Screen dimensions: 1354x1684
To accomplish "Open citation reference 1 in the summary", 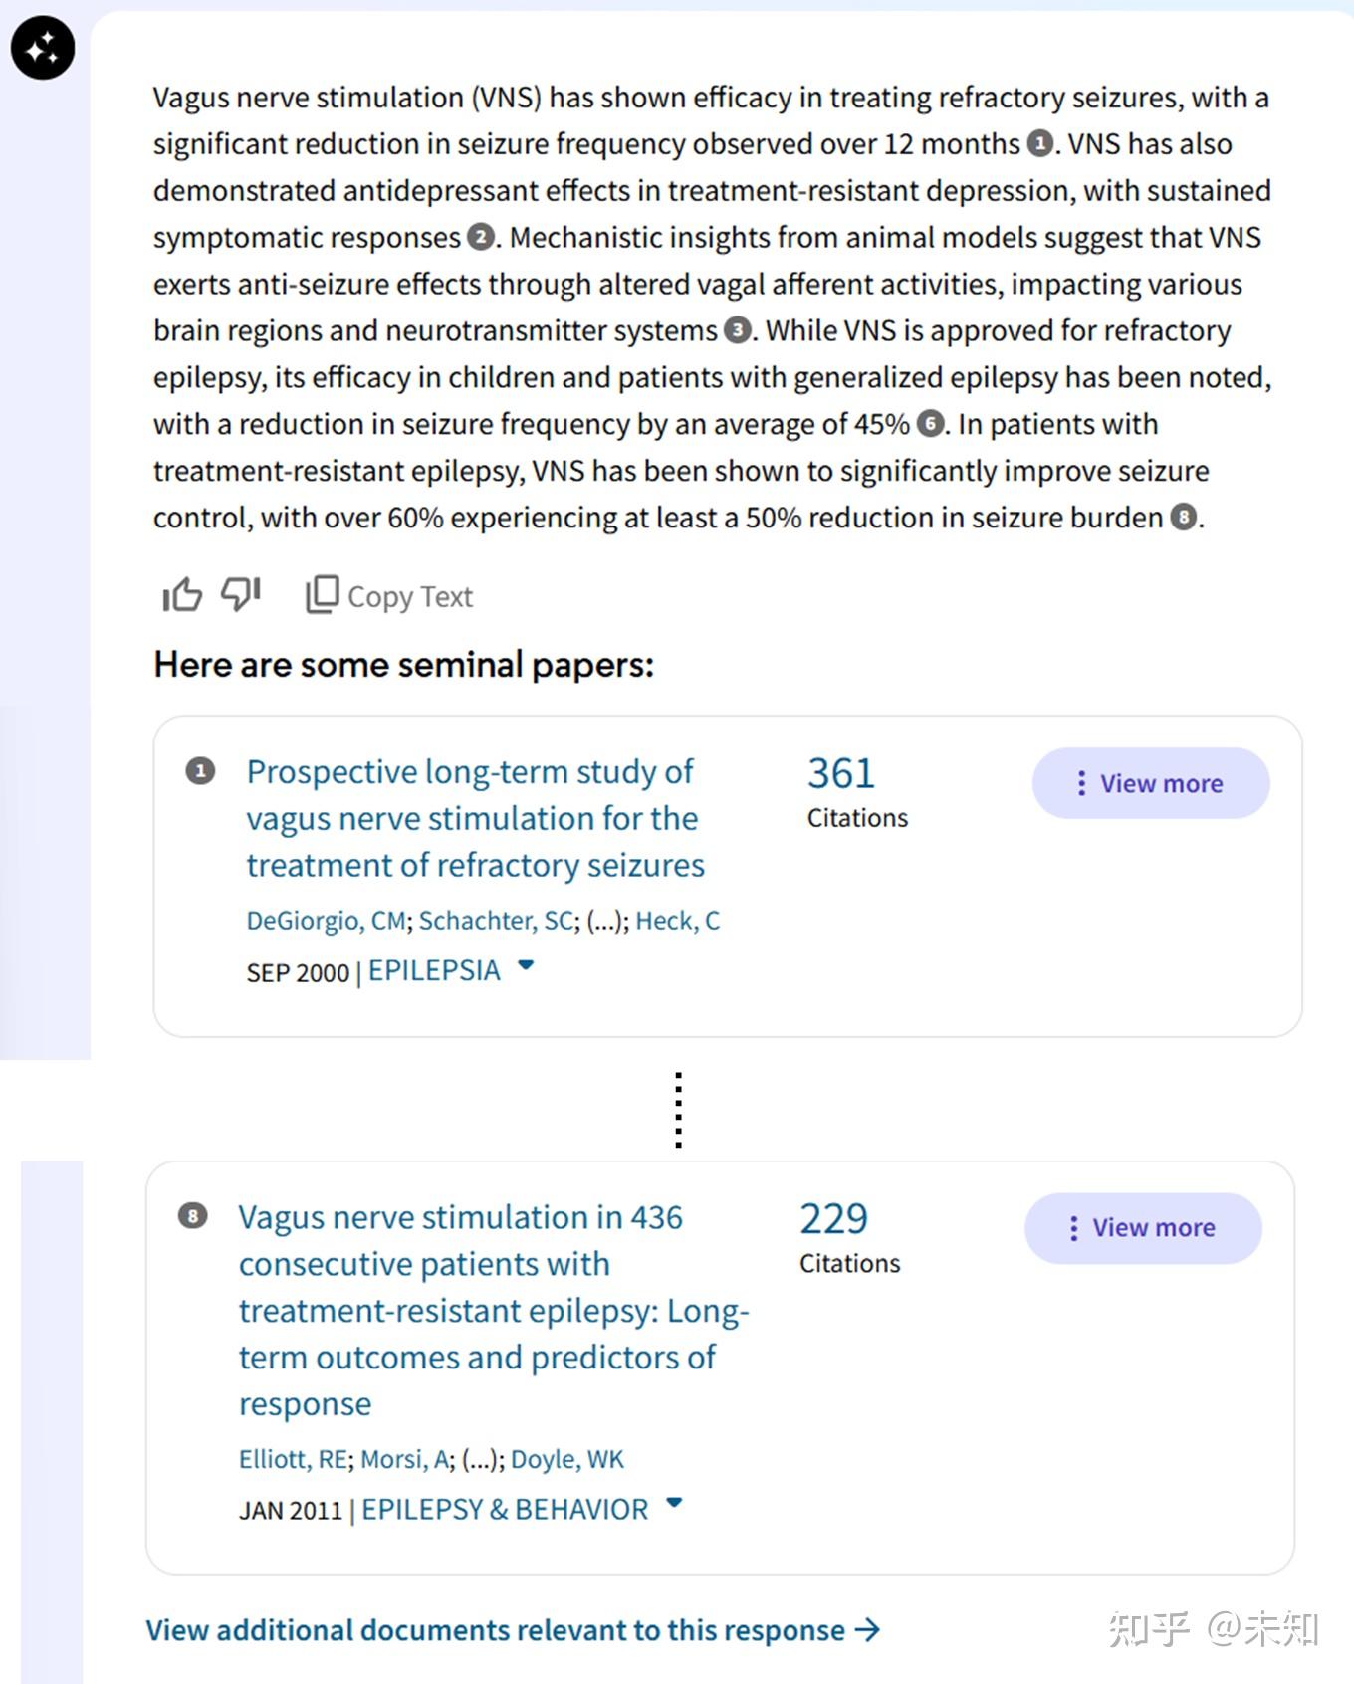I will point(1039,144).
